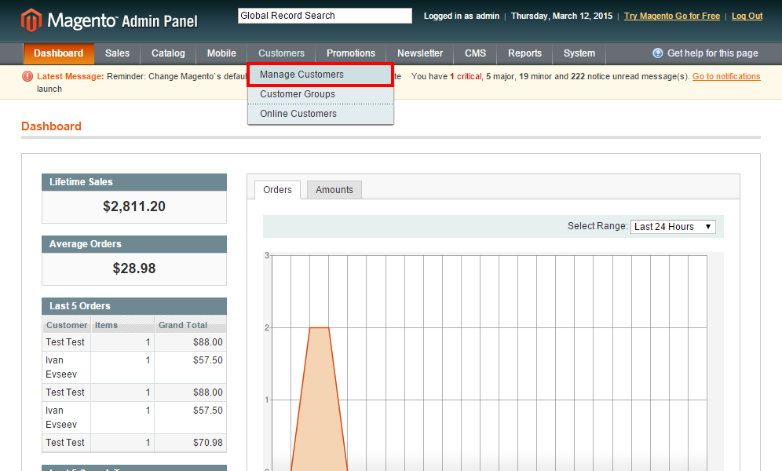Open the Catalog menu

(168, 53)
